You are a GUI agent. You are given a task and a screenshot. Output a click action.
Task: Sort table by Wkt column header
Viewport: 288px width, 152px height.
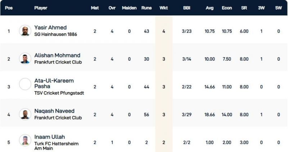pyautogui.click(x=163, y=8)
